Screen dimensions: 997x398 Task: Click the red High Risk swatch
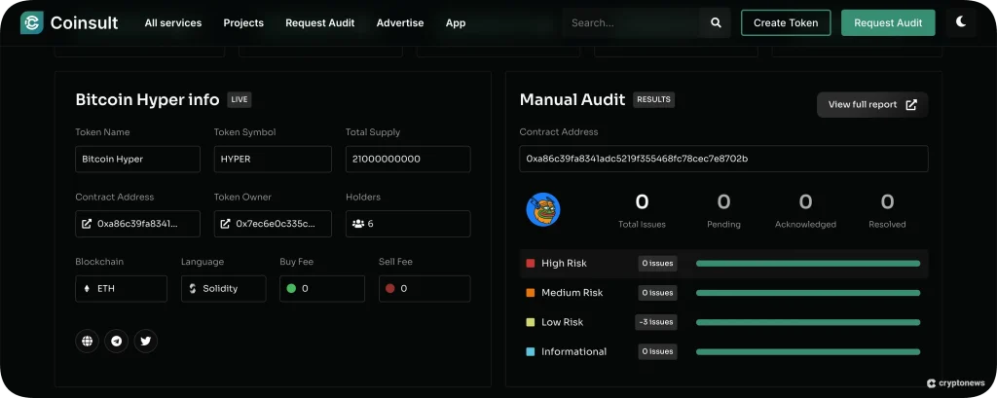click(531, 263)
